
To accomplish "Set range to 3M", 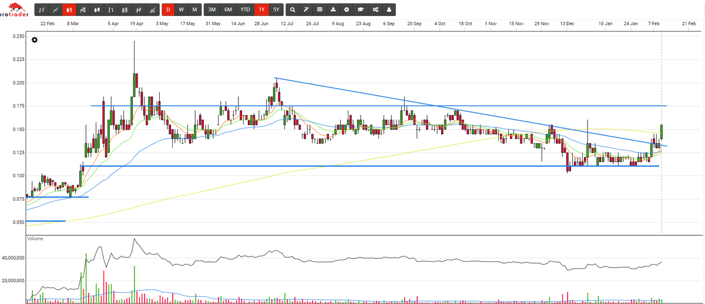I will pos(212,10).
